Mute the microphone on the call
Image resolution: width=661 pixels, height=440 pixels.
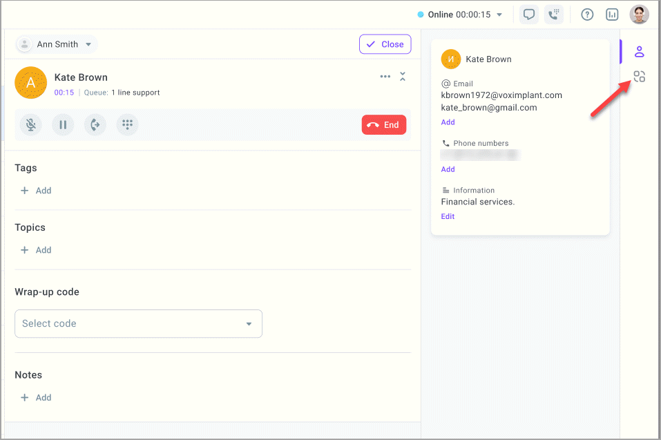pos(30,125)
